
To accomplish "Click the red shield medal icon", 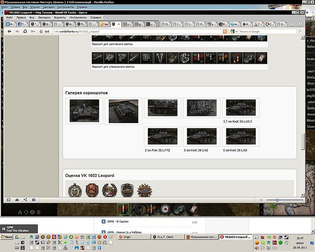I will pyautogui.click(x=92, y=190).
